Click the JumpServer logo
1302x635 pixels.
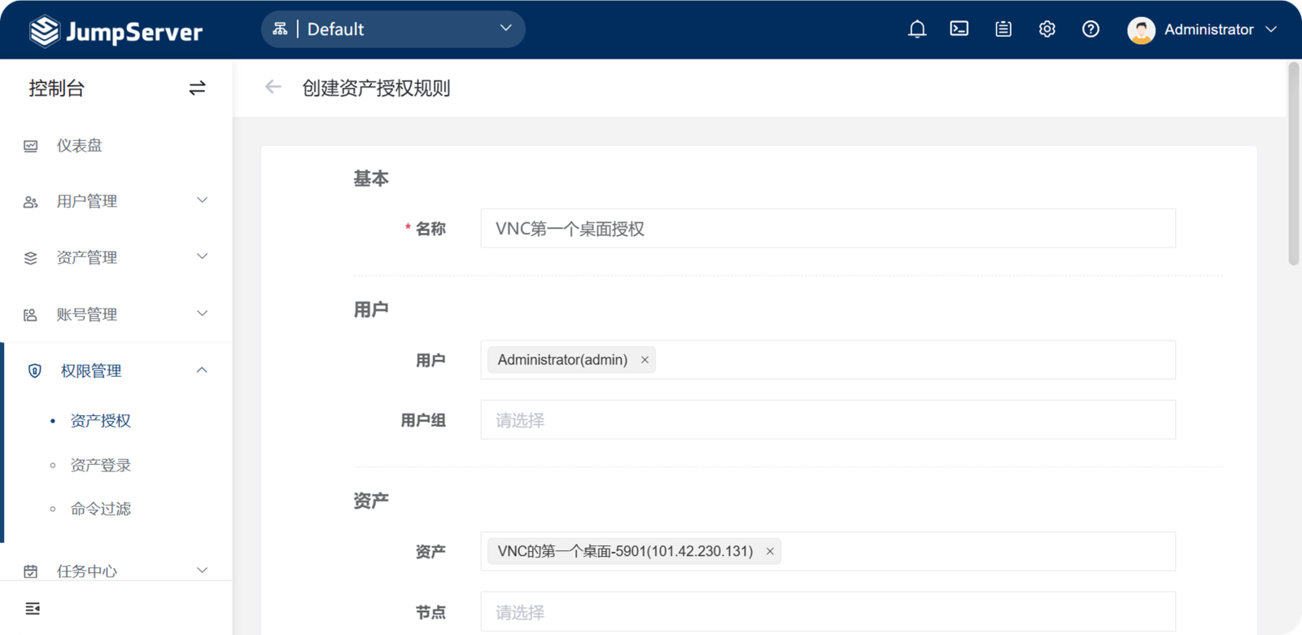[116, 31]
